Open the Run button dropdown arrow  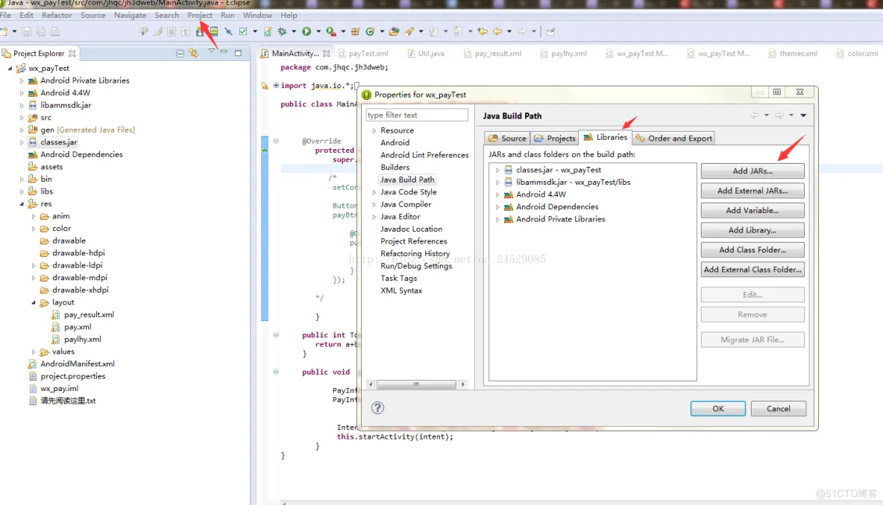pos(318,31)
